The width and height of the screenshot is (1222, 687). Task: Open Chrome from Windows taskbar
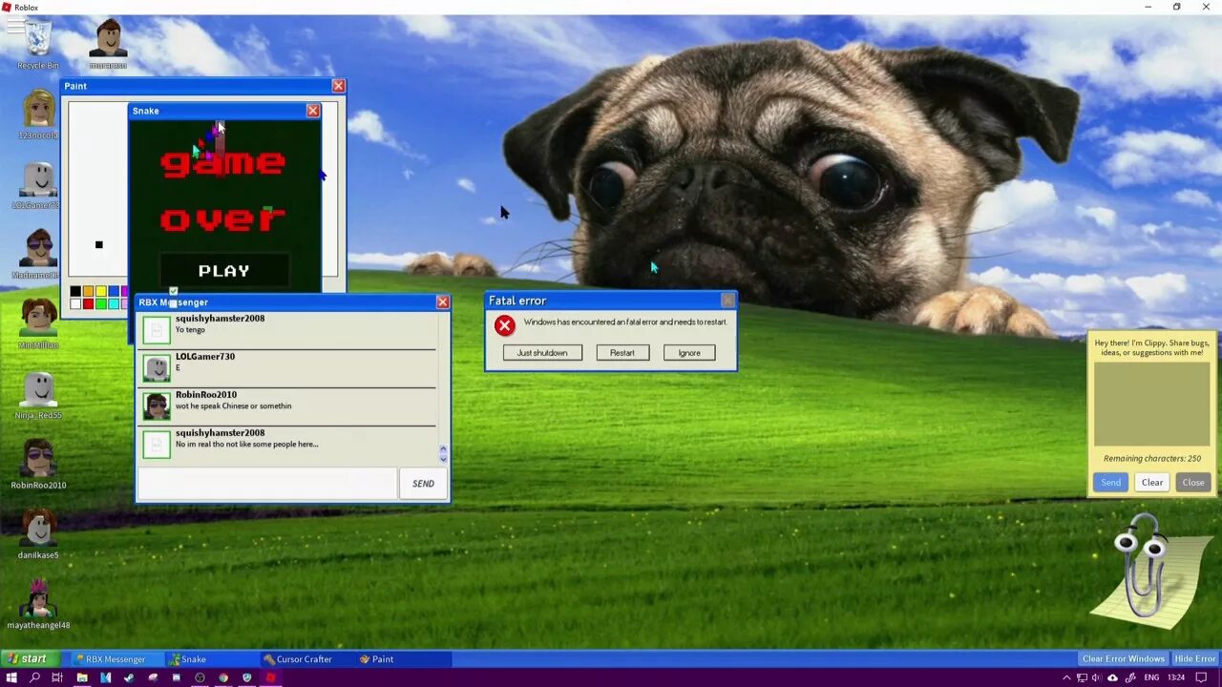(223, 677)
